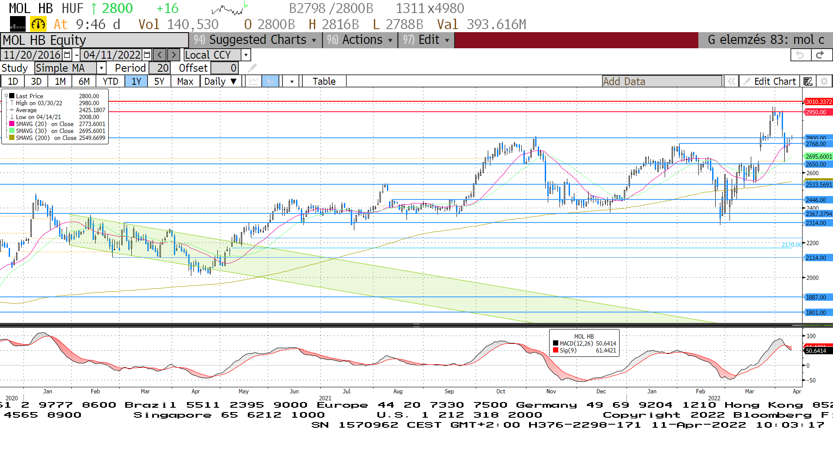Select the Max time range
The width and height of the screenshot is (833, 449).
185,81
